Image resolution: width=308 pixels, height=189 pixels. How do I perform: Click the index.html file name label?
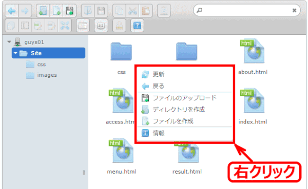pyautogui.click(x=253, y=122)
